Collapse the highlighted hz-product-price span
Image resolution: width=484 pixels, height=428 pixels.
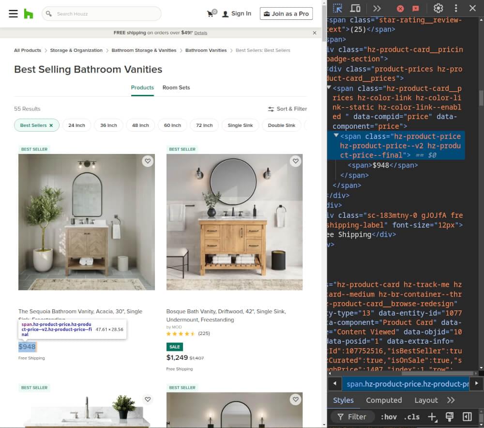336,136
